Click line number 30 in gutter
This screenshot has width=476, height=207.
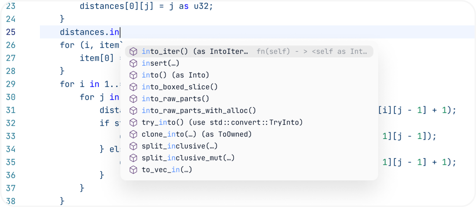[11, 97]
